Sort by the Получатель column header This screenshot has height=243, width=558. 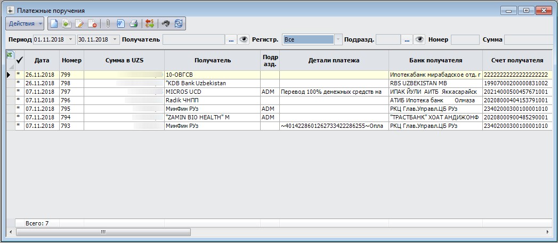coord(213,60)
